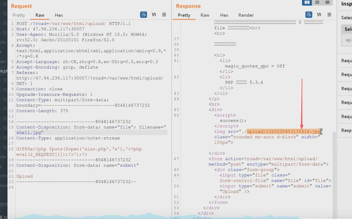The width and height of the screenshot is (352, 219).
Task: Click the filename shell.jpg in the request
Action: point(29,133)
